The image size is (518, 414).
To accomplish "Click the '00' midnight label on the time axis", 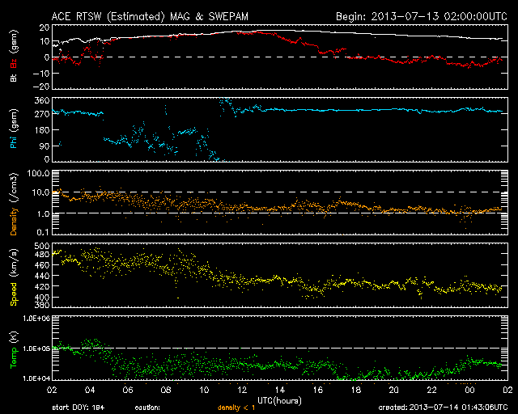I will (469, 391).
